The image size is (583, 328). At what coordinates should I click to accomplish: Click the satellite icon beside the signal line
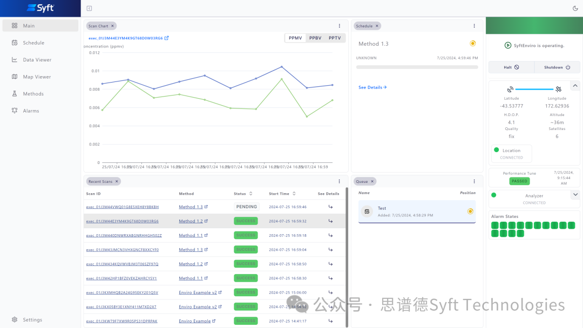[x=559, y=89]
